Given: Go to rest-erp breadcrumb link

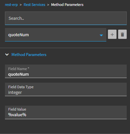Looking at the screenshot, I should 11,5.
